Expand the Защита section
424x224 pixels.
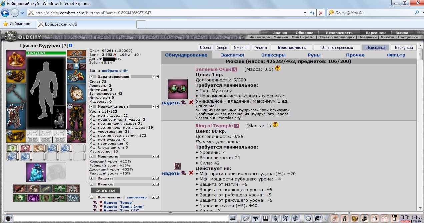91,178
